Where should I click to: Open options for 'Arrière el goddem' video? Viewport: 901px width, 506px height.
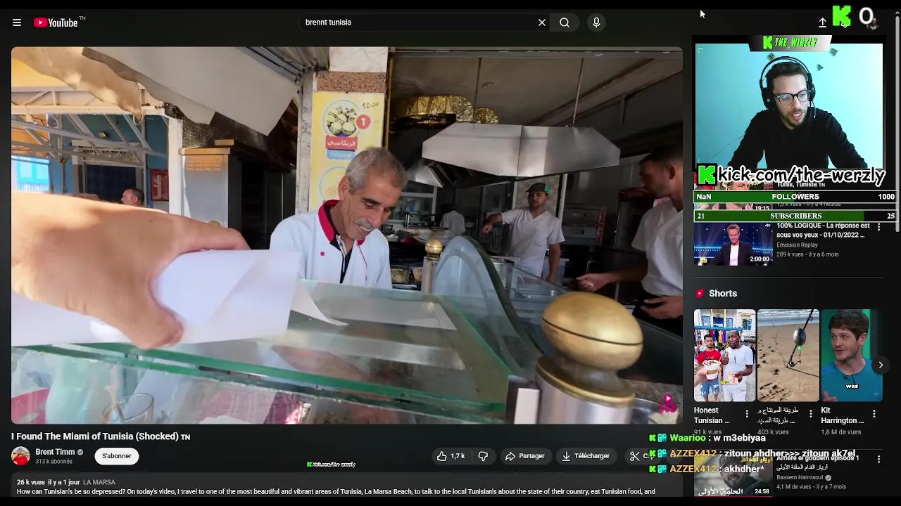pos(878,459)
